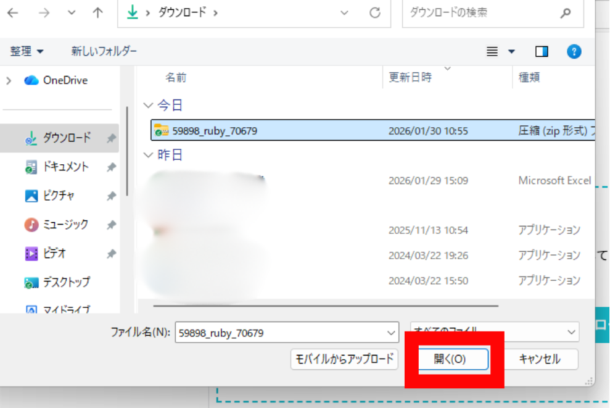Collapse the 今日 group
This screenshot has height=408, width=610.
point(147,106)
